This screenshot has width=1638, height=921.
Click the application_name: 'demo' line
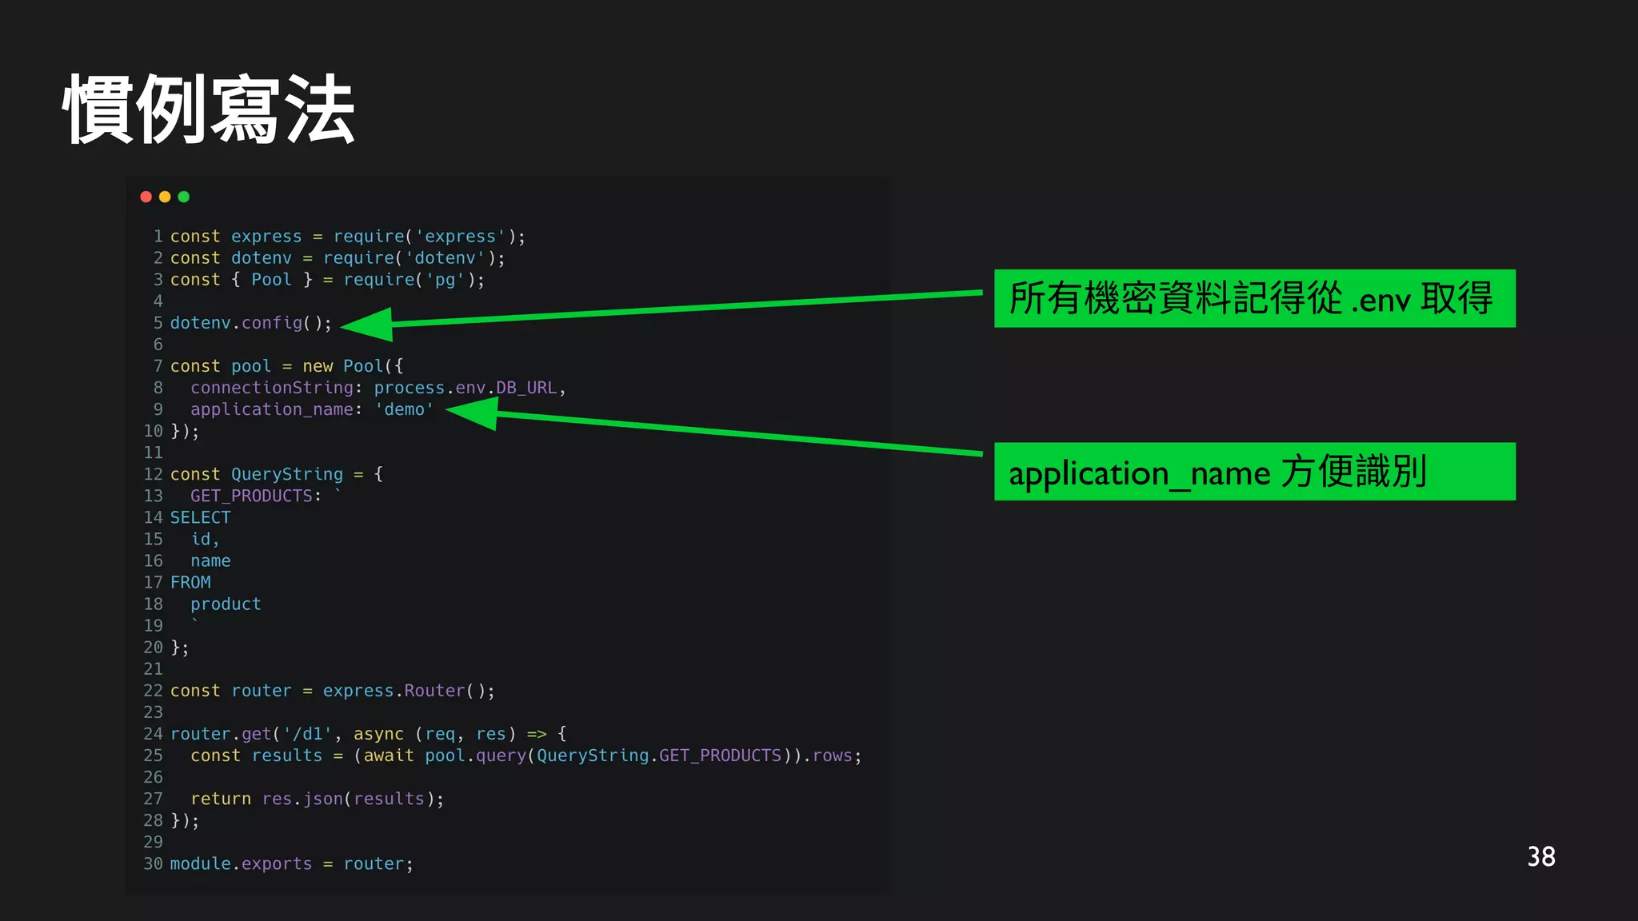(x=312, y=409)
